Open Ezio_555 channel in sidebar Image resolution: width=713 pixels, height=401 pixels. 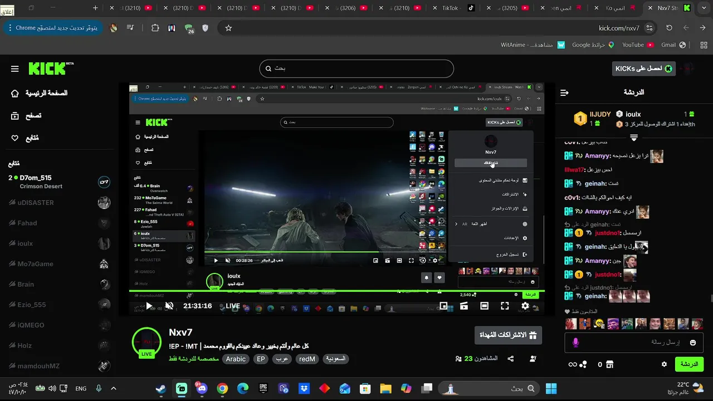click(x=59, y=305)
